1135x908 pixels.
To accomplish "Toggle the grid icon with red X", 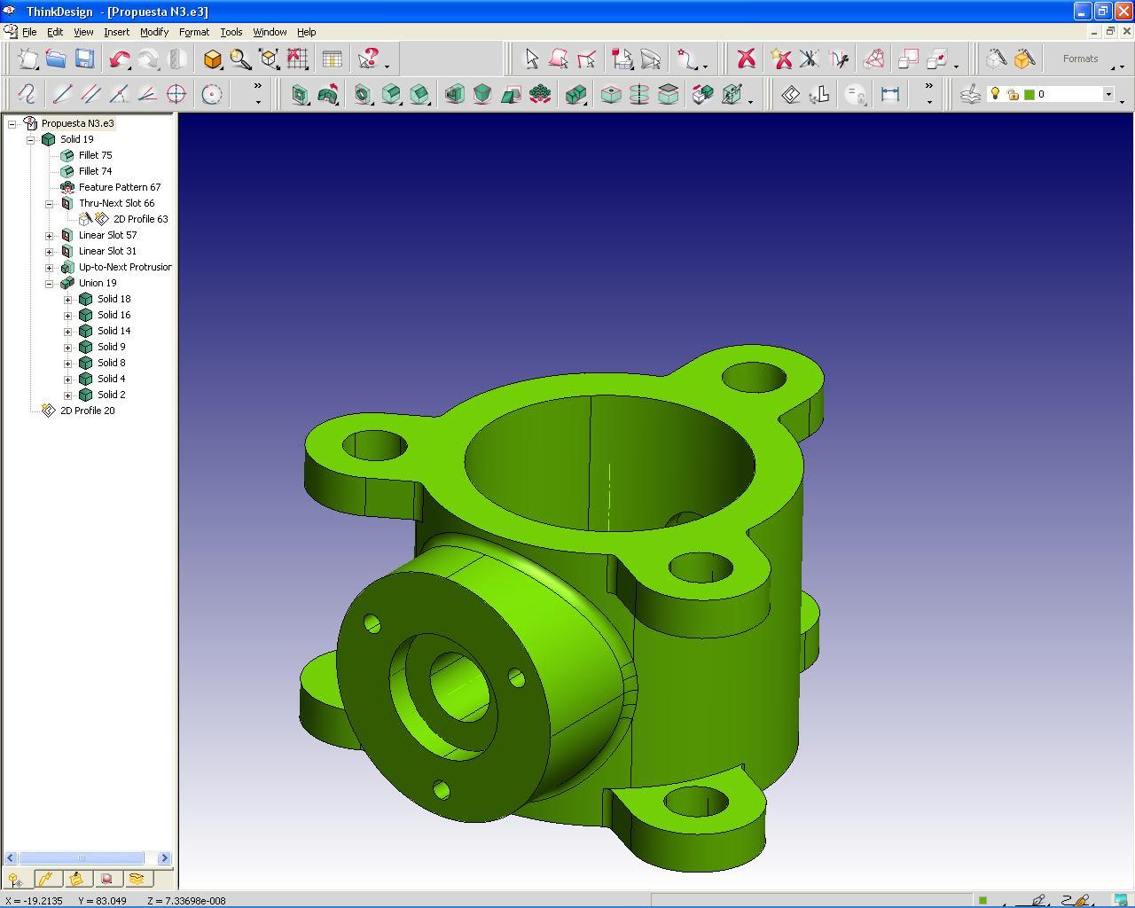I will click(297, 59).
